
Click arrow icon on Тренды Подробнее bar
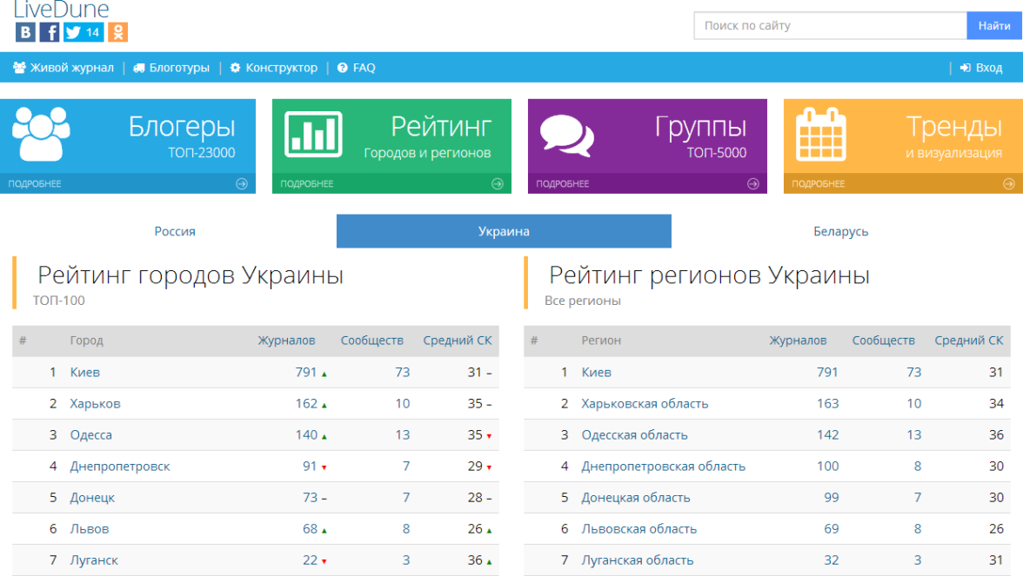(x=1009, y=183)
